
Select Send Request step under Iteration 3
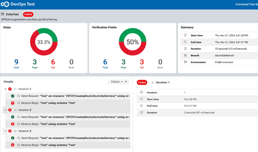click(68, 138)
